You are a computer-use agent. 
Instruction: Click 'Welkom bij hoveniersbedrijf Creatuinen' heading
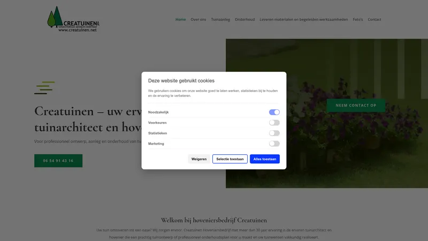(213, 220)
